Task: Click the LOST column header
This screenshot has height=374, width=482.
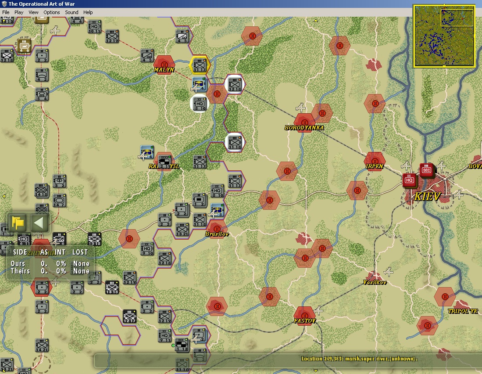Action: tap(80, 252)
